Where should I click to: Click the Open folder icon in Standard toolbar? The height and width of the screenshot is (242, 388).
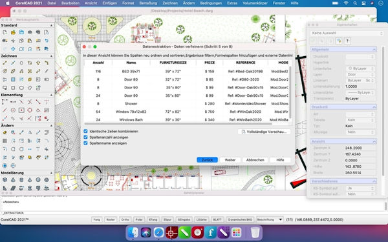click(13, 32)
